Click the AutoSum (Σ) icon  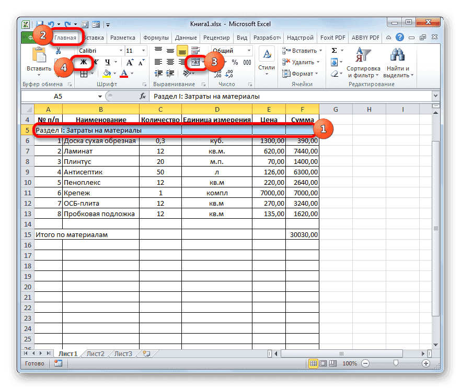(333, 50)
